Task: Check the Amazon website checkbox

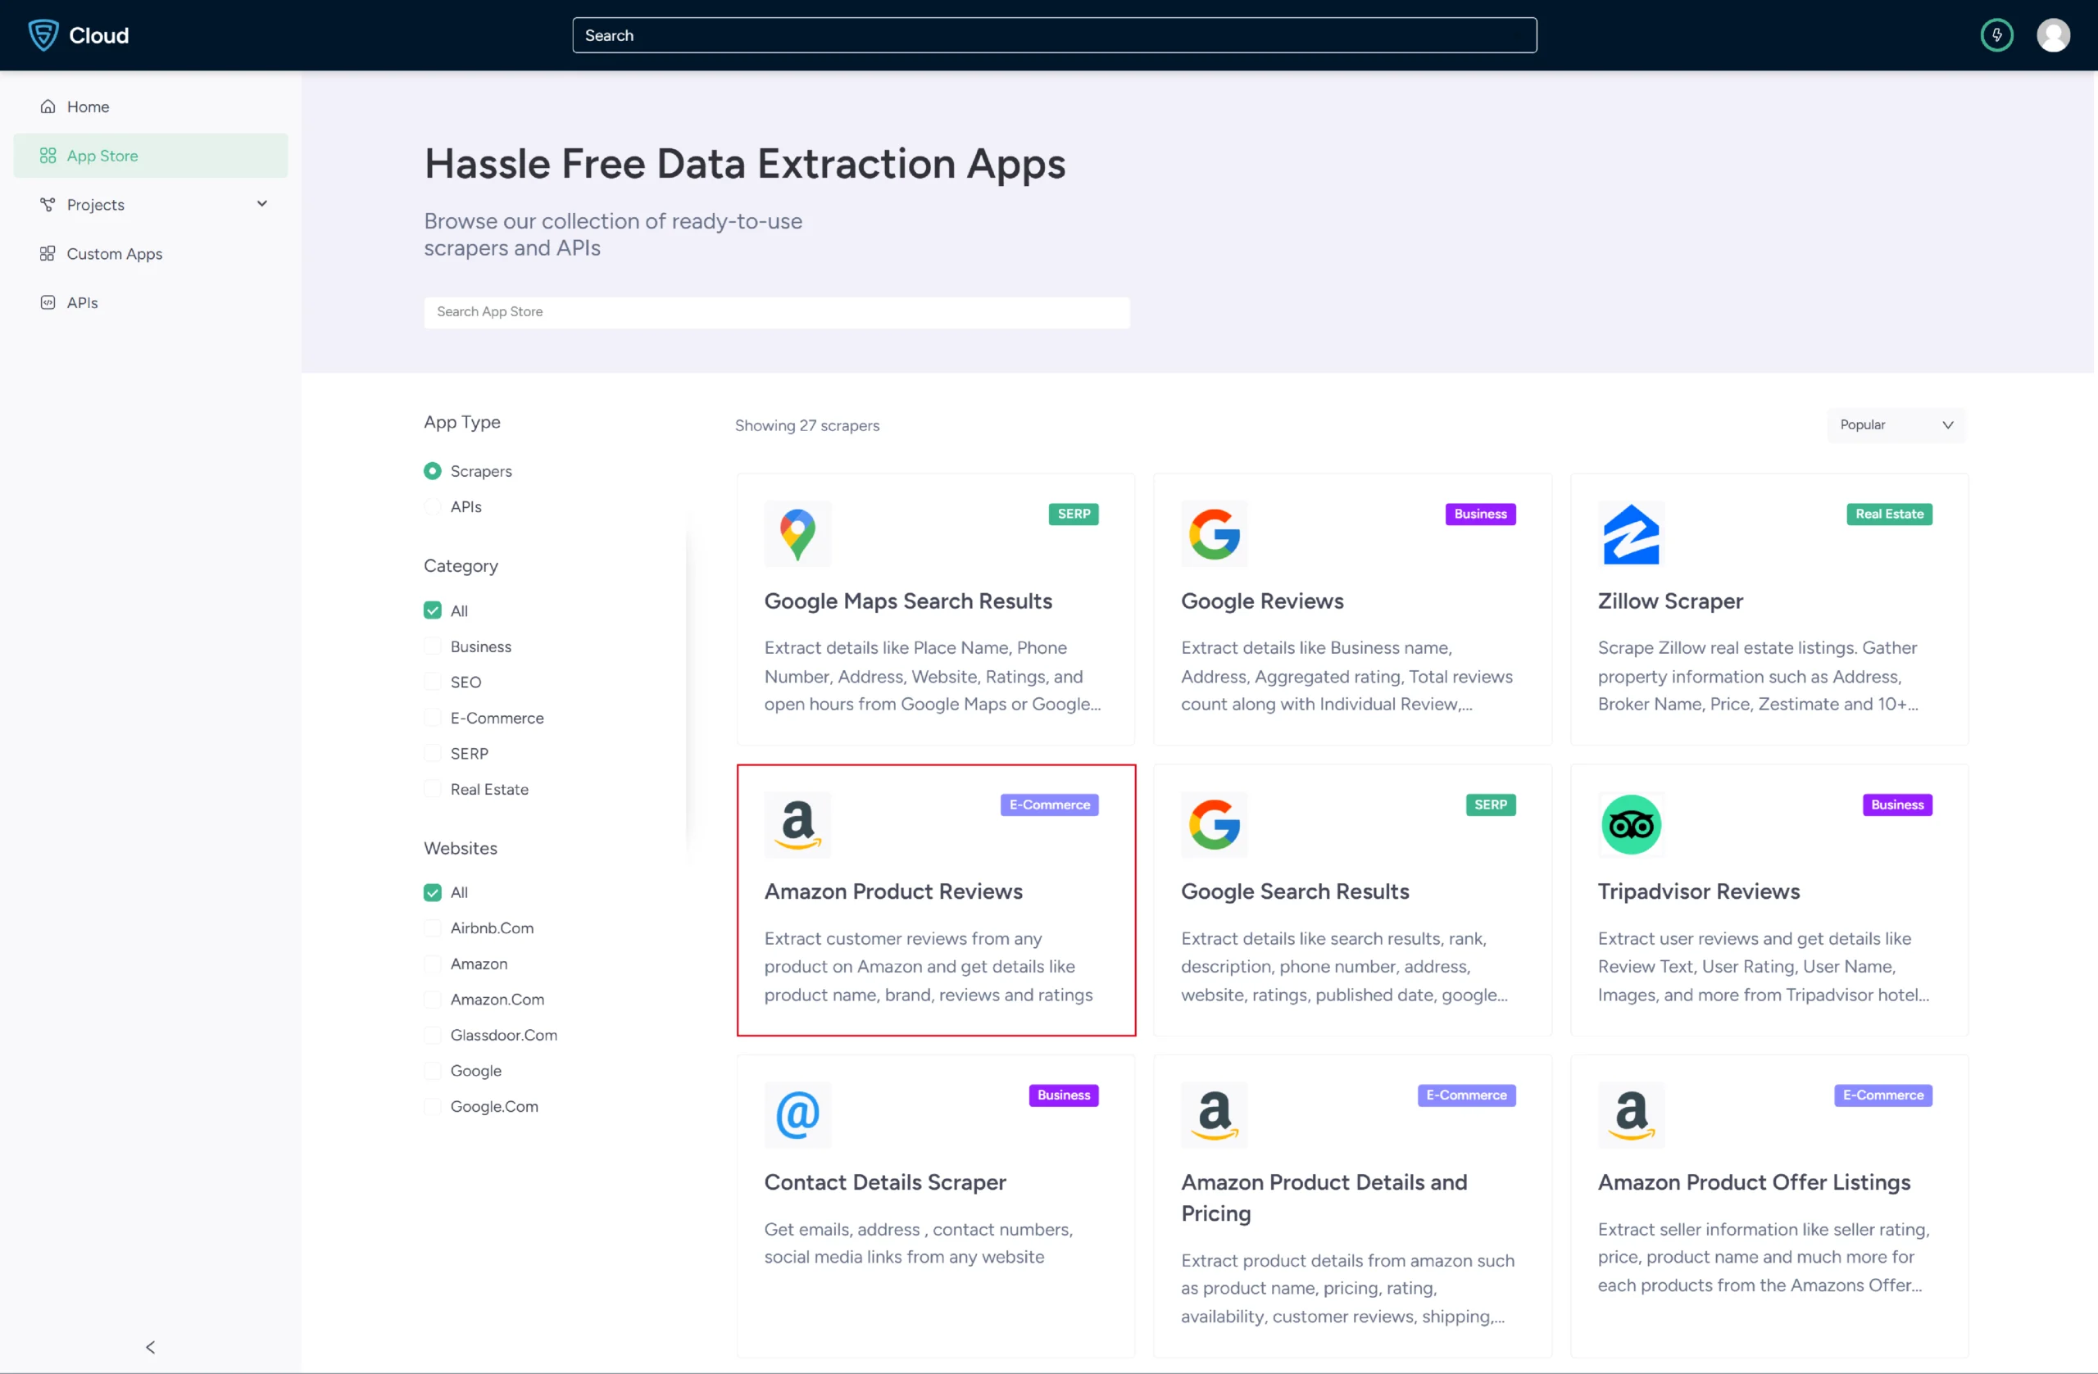Action: pos(432,964)
